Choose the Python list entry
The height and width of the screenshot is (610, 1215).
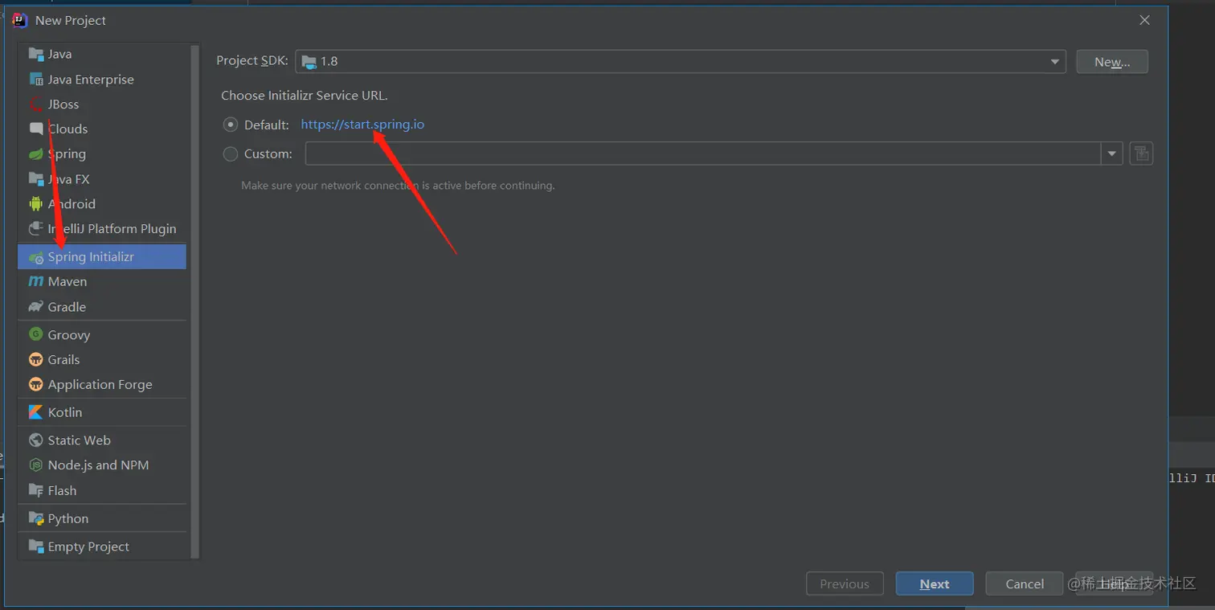point(102,518)
